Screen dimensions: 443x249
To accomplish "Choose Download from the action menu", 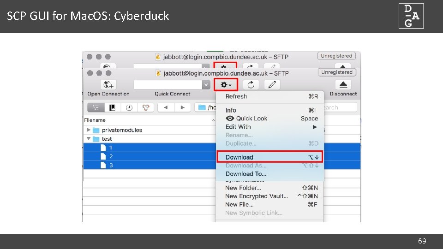I will coord(269,157).
